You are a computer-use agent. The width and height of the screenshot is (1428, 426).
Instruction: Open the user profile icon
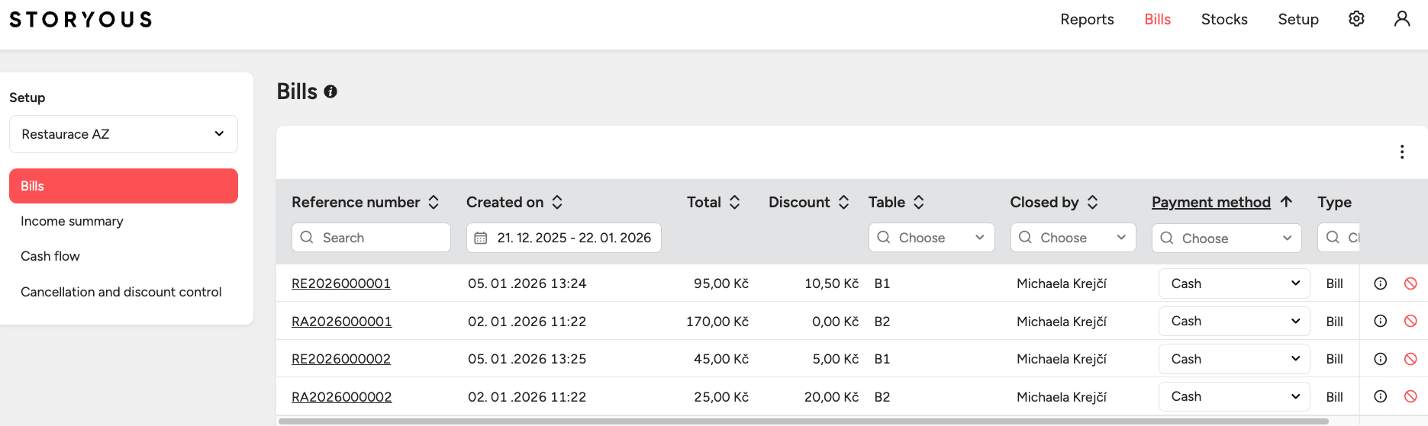pos(1402,19)
